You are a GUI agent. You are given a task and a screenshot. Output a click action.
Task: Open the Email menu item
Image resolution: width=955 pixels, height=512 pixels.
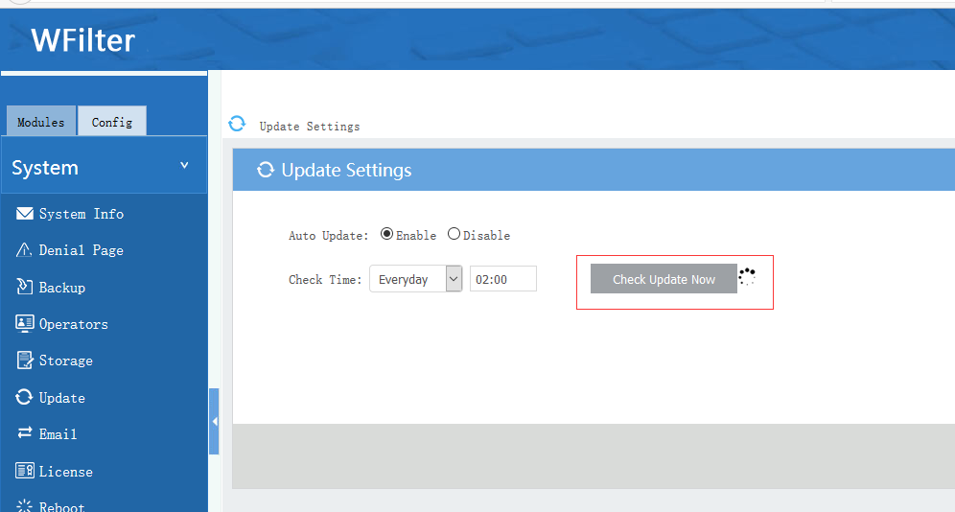click(x=58, y=434)
